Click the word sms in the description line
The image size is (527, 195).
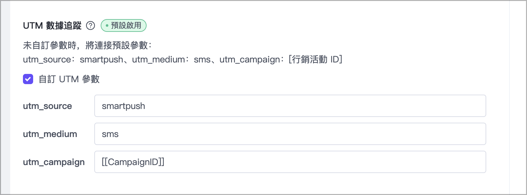tap(202, 60)
